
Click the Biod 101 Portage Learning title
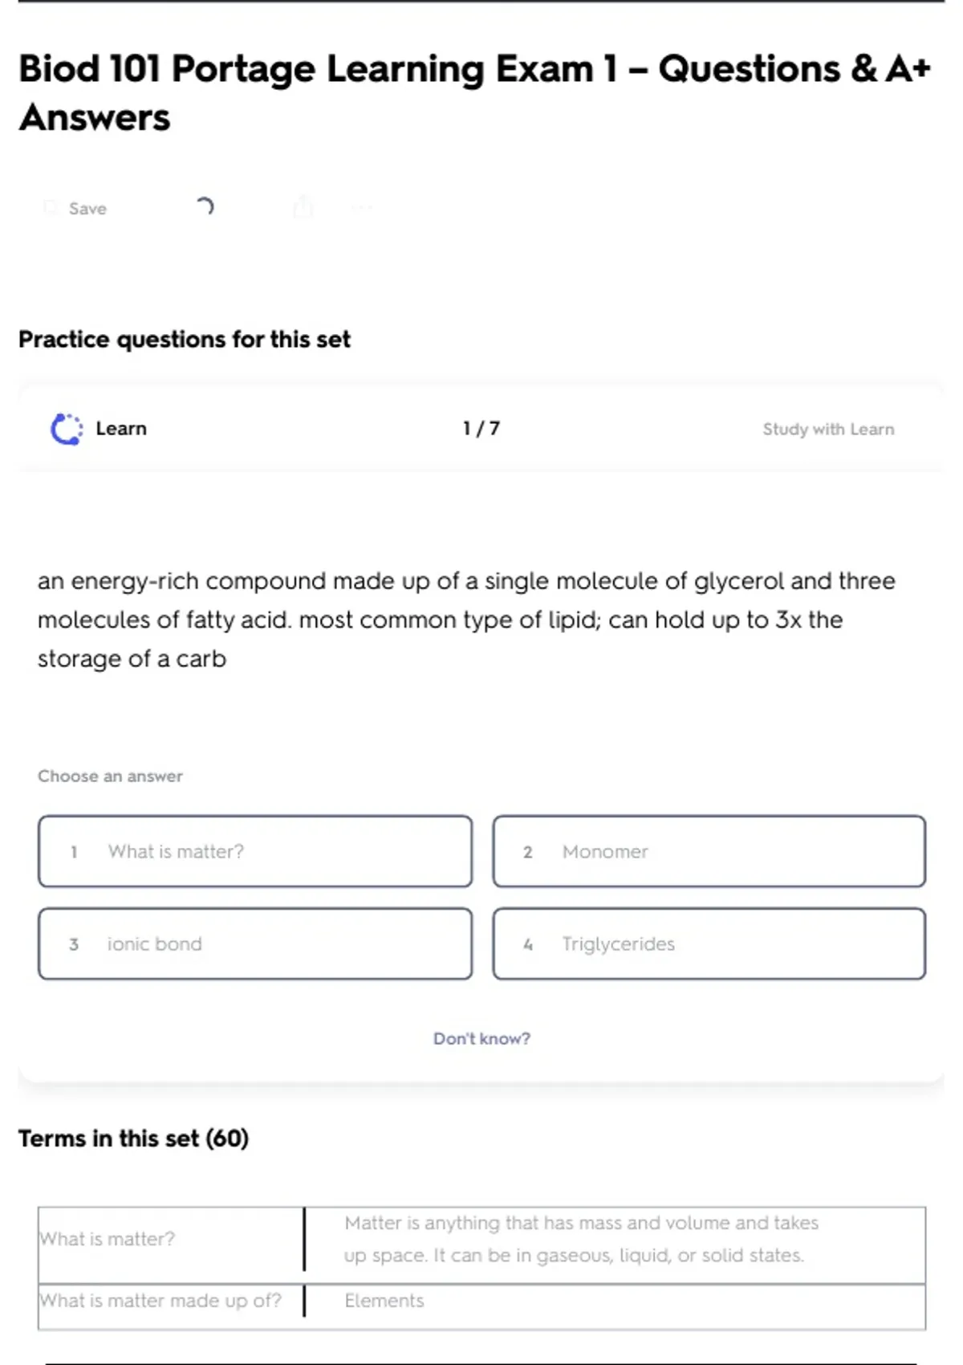coord(473,92)
